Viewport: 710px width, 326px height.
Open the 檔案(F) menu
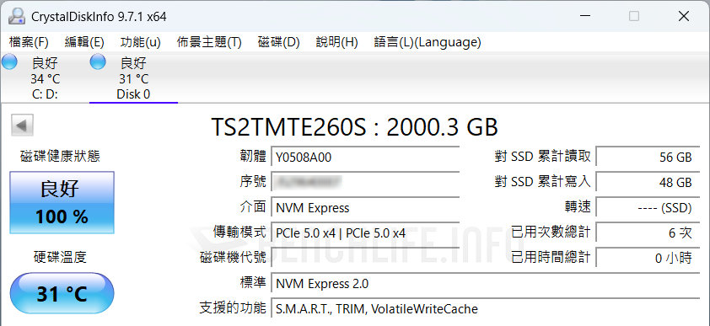pyautogui.click(x=29, y=42)
